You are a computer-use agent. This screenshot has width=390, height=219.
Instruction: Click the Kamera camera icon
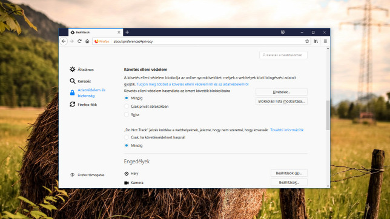point(127,183)
